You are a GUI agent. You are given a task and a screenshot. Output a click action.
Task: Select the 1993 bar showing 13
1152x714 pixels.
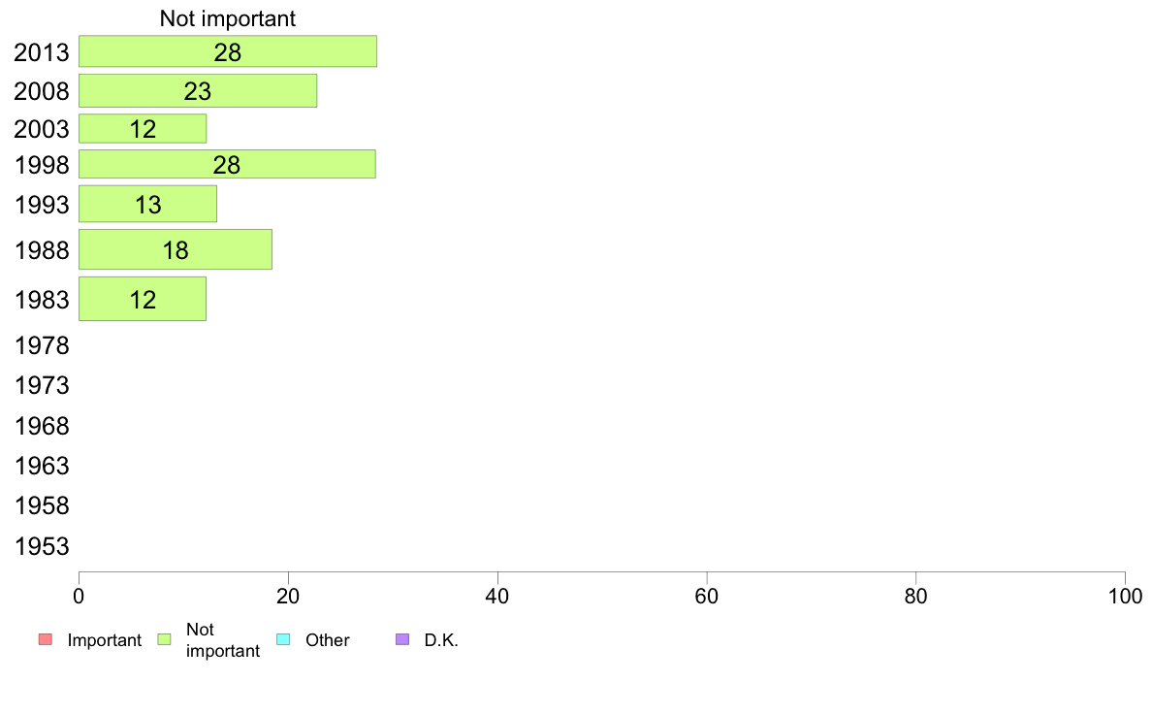coord(147,204)
